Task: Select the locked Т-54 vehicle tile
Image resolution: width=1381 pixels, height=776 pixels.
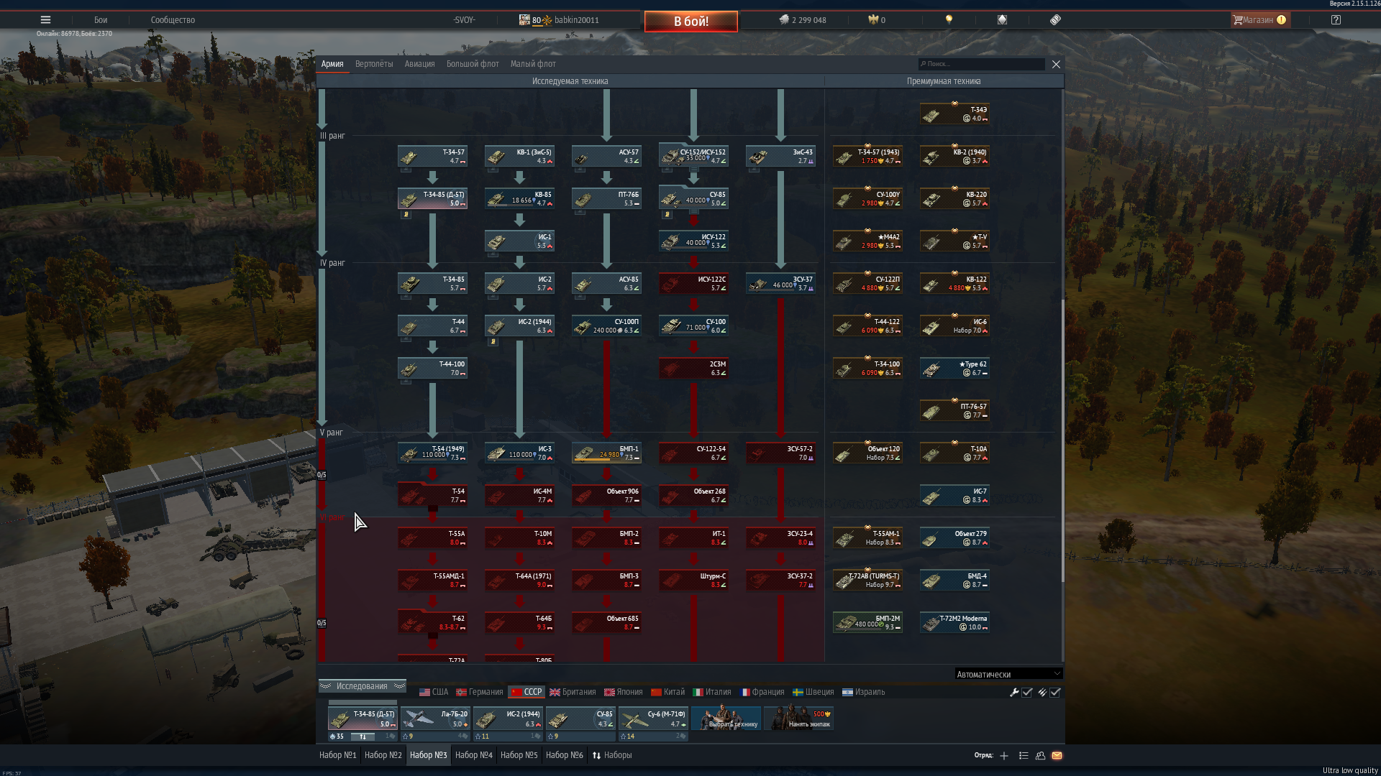Action: (432, 495)
